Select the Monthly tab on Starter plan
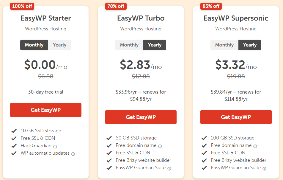The image size is (283, 180). [34, 45]
